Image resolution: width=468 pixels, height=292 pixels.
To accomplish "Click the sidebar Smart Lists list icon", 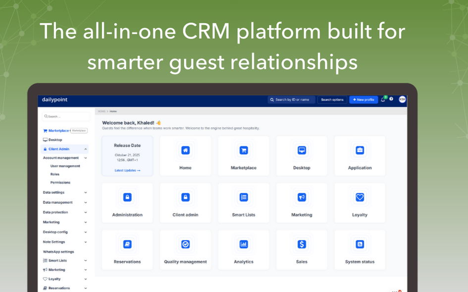I will [x=46, y=260].
